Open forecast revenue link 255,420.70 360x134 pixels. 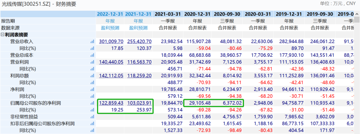[x=139, y=41]
